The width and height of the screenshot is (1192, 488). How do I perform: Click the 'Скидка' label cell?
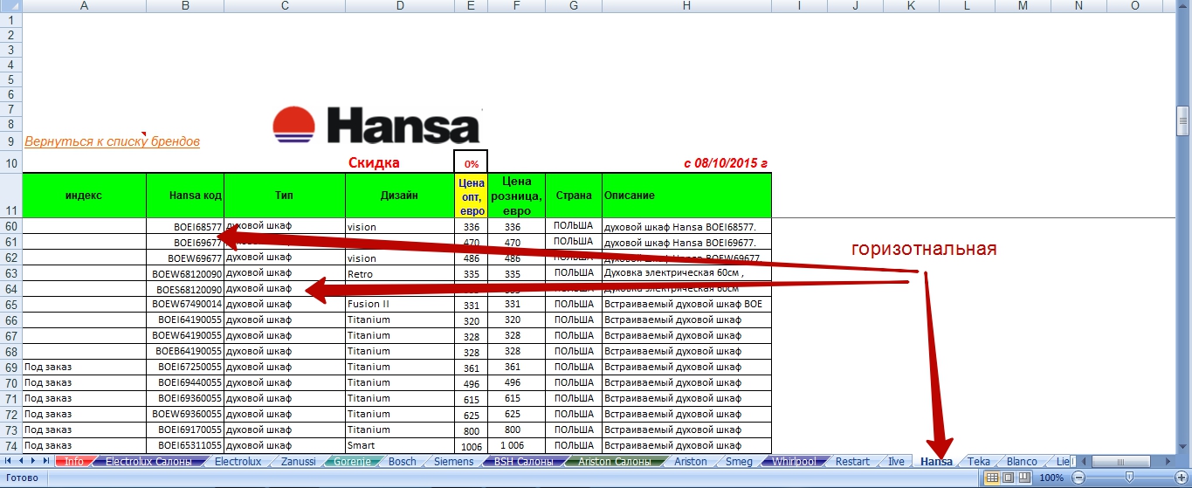(x=374, y=163)
